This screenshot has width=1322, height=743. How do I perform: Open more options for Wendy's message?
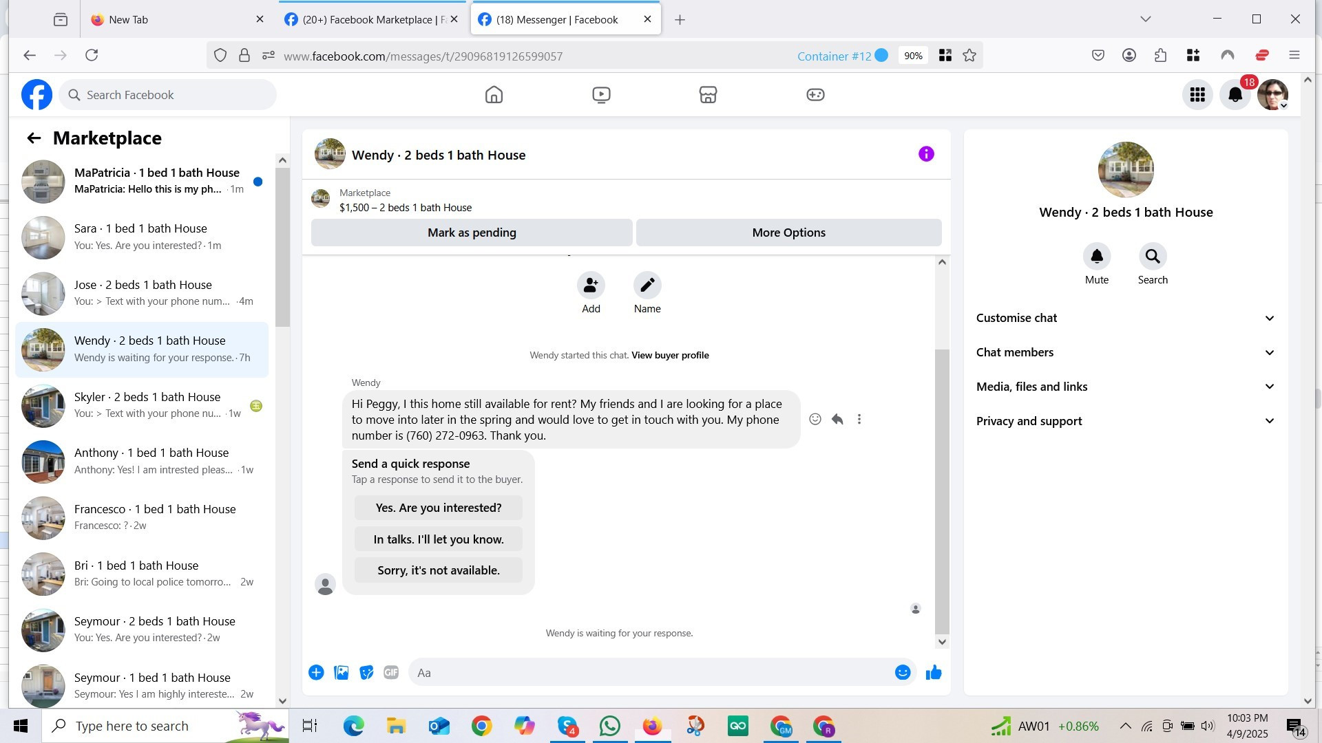tap(859, 419)
